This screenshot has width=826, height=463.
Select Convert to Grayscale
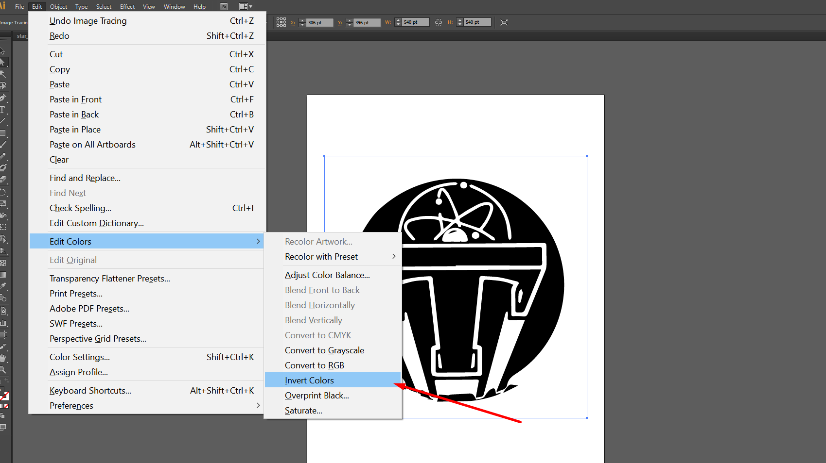click(333, 350)
